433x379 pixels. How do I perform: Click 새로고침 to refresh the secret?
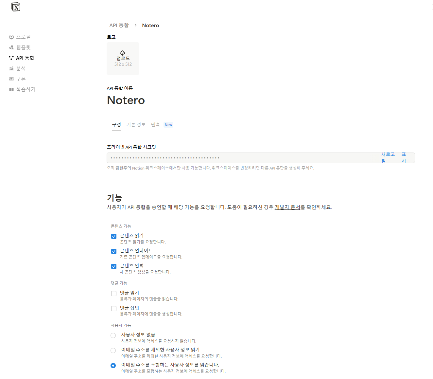[388, 157]
